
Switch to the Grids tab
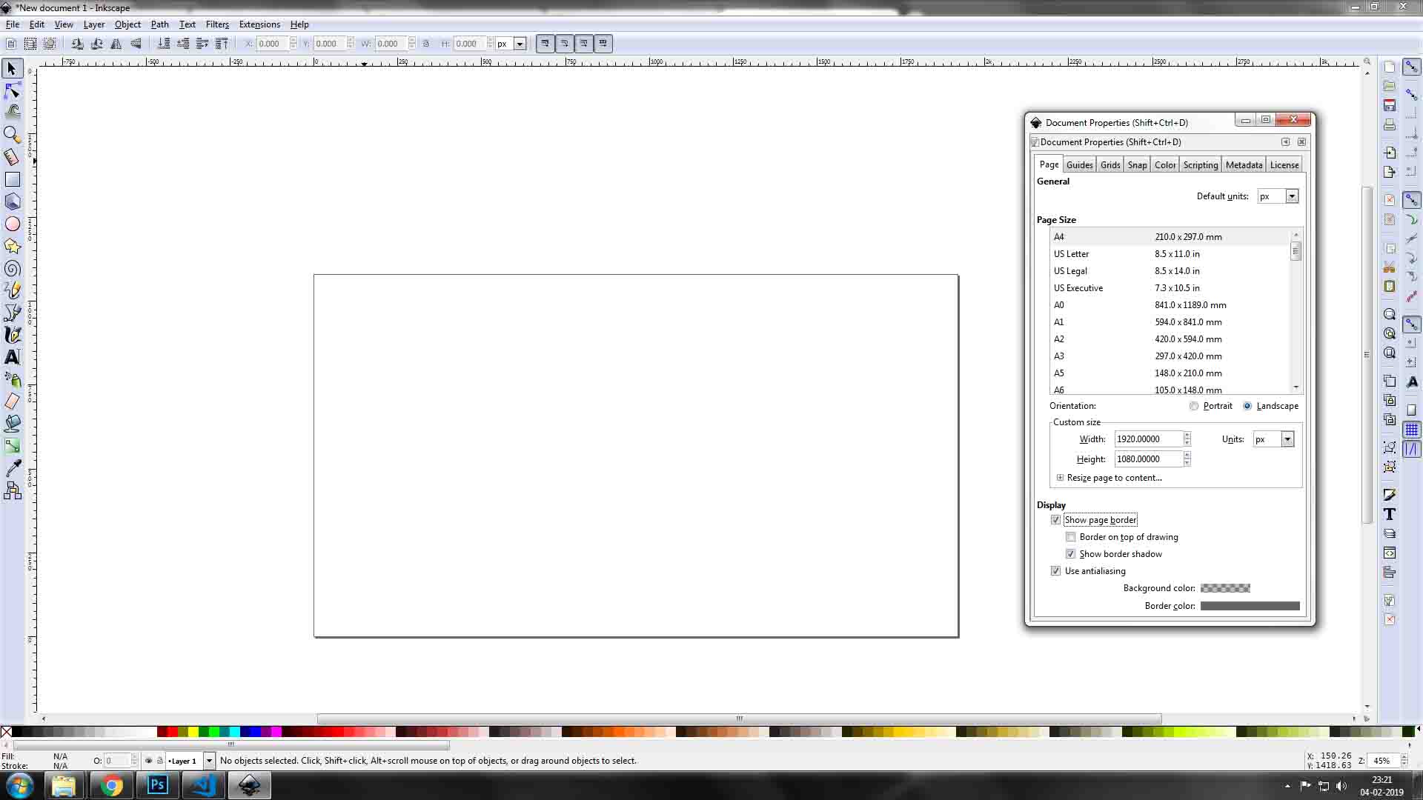coord(1109,165)
